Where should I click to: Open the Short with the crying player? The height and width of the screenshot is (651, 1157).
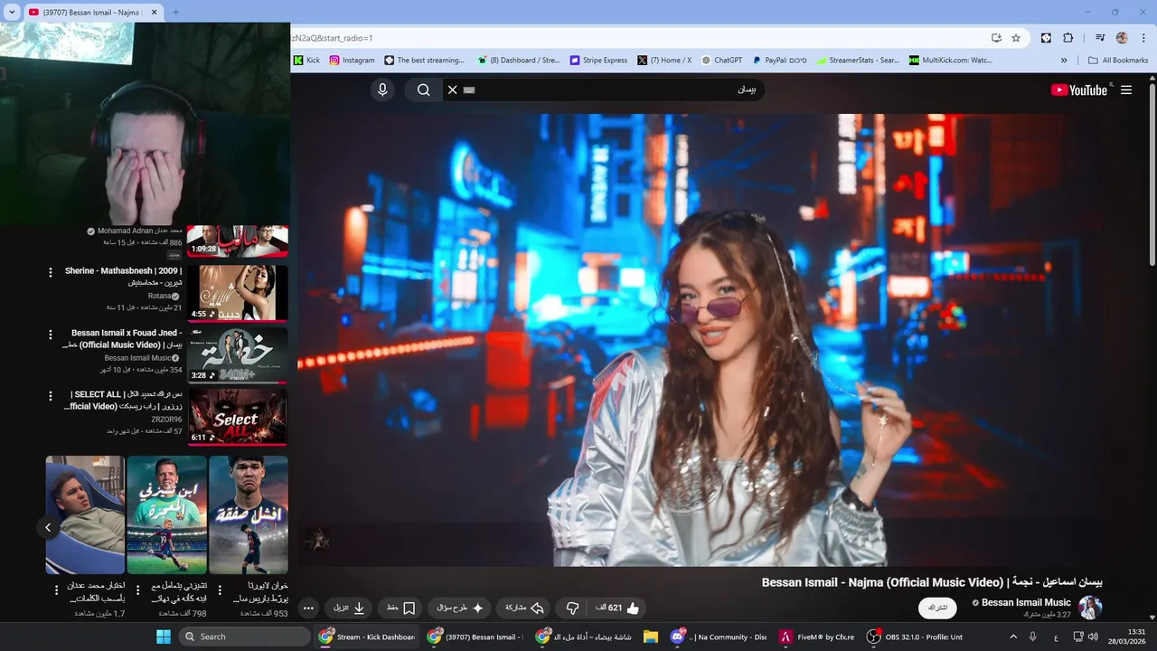tap(249, 514)
